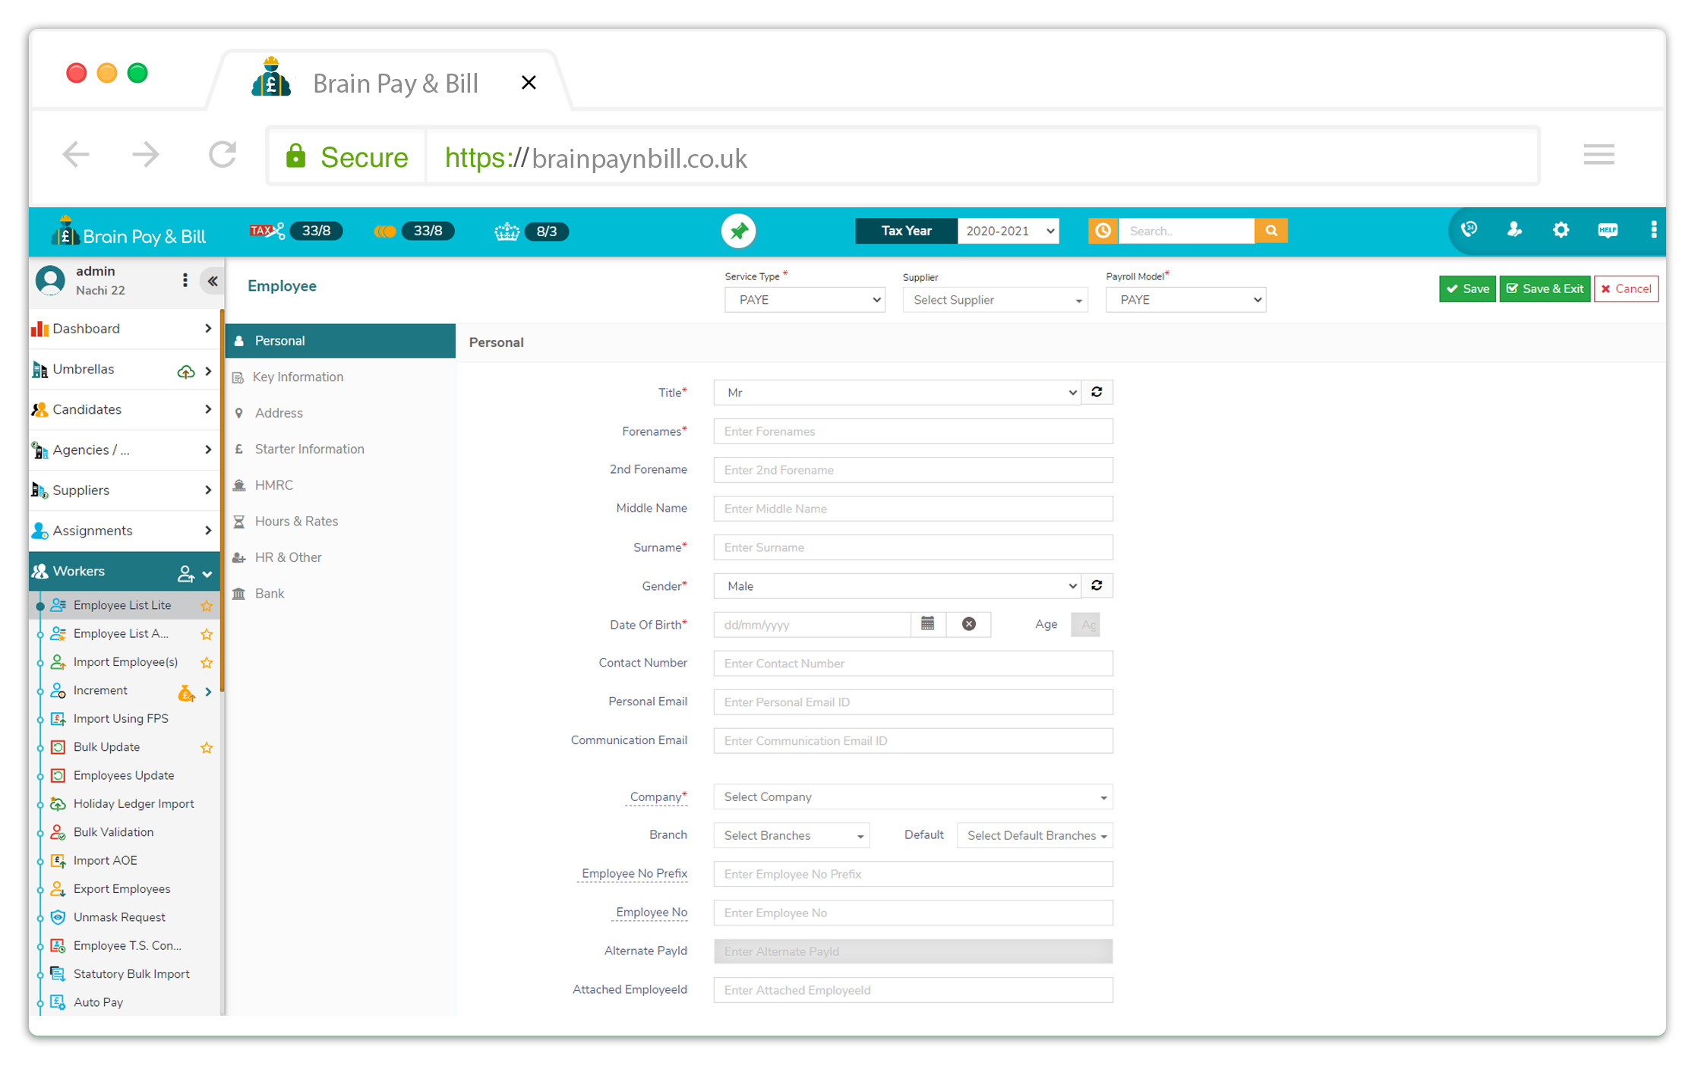This screenshot has width=1695, height=1069.
Task: Open the Date Of Birth calendar picker
Action: click(x=927, y=624)
